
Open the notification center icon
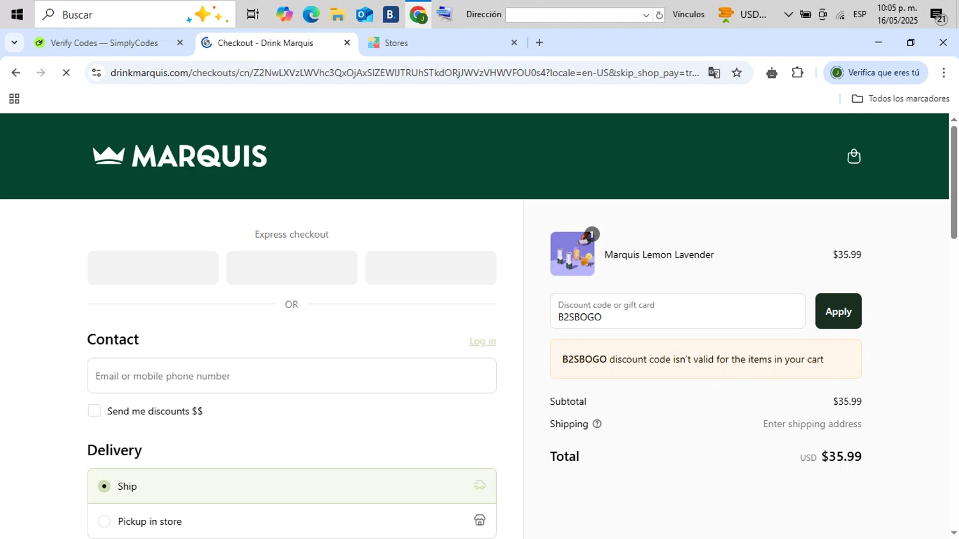[938, 15]
